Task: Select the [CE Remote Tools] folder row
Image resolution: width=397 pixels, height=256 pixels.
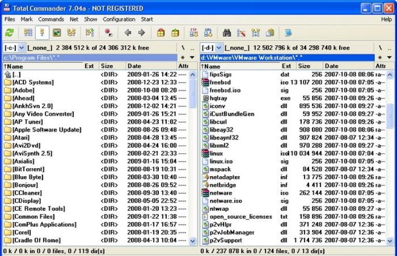Action: pyautogui.click(x=95, y=209)
